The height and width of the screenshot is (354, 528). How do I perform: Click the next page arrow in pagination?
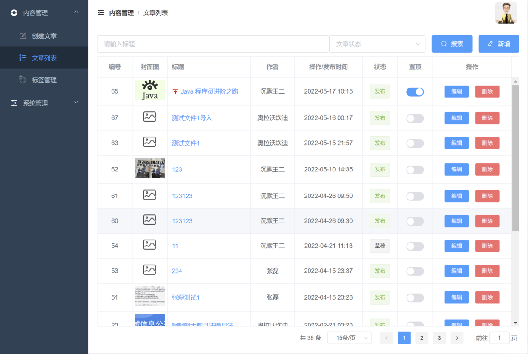457,338
